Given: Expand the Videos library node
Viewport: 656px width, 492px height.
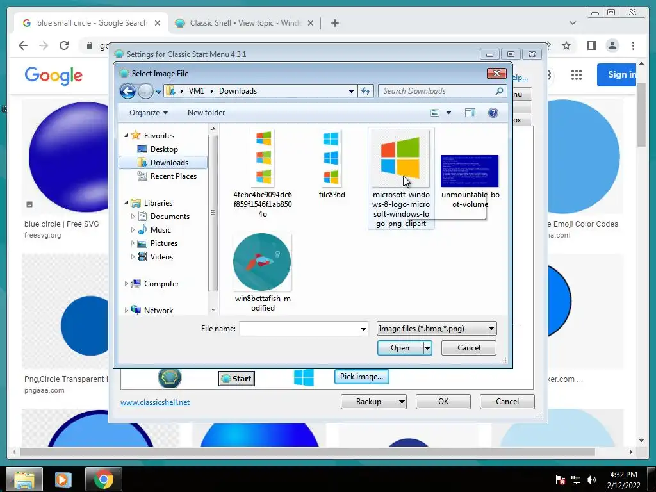Looking at the screenshot, I should [133, 256].
